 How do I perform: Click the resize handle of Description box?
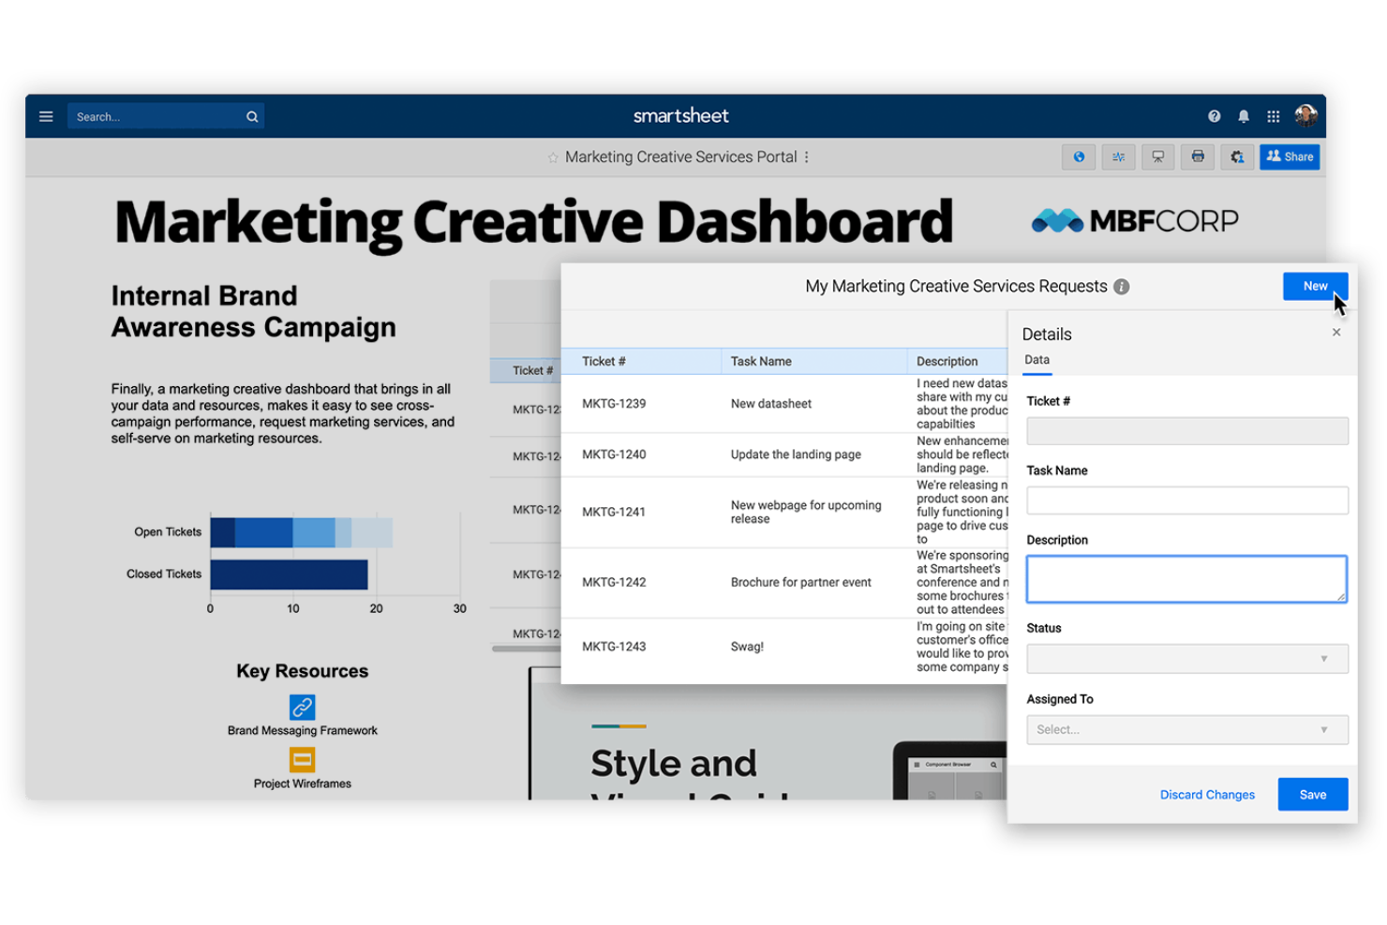1341,596
